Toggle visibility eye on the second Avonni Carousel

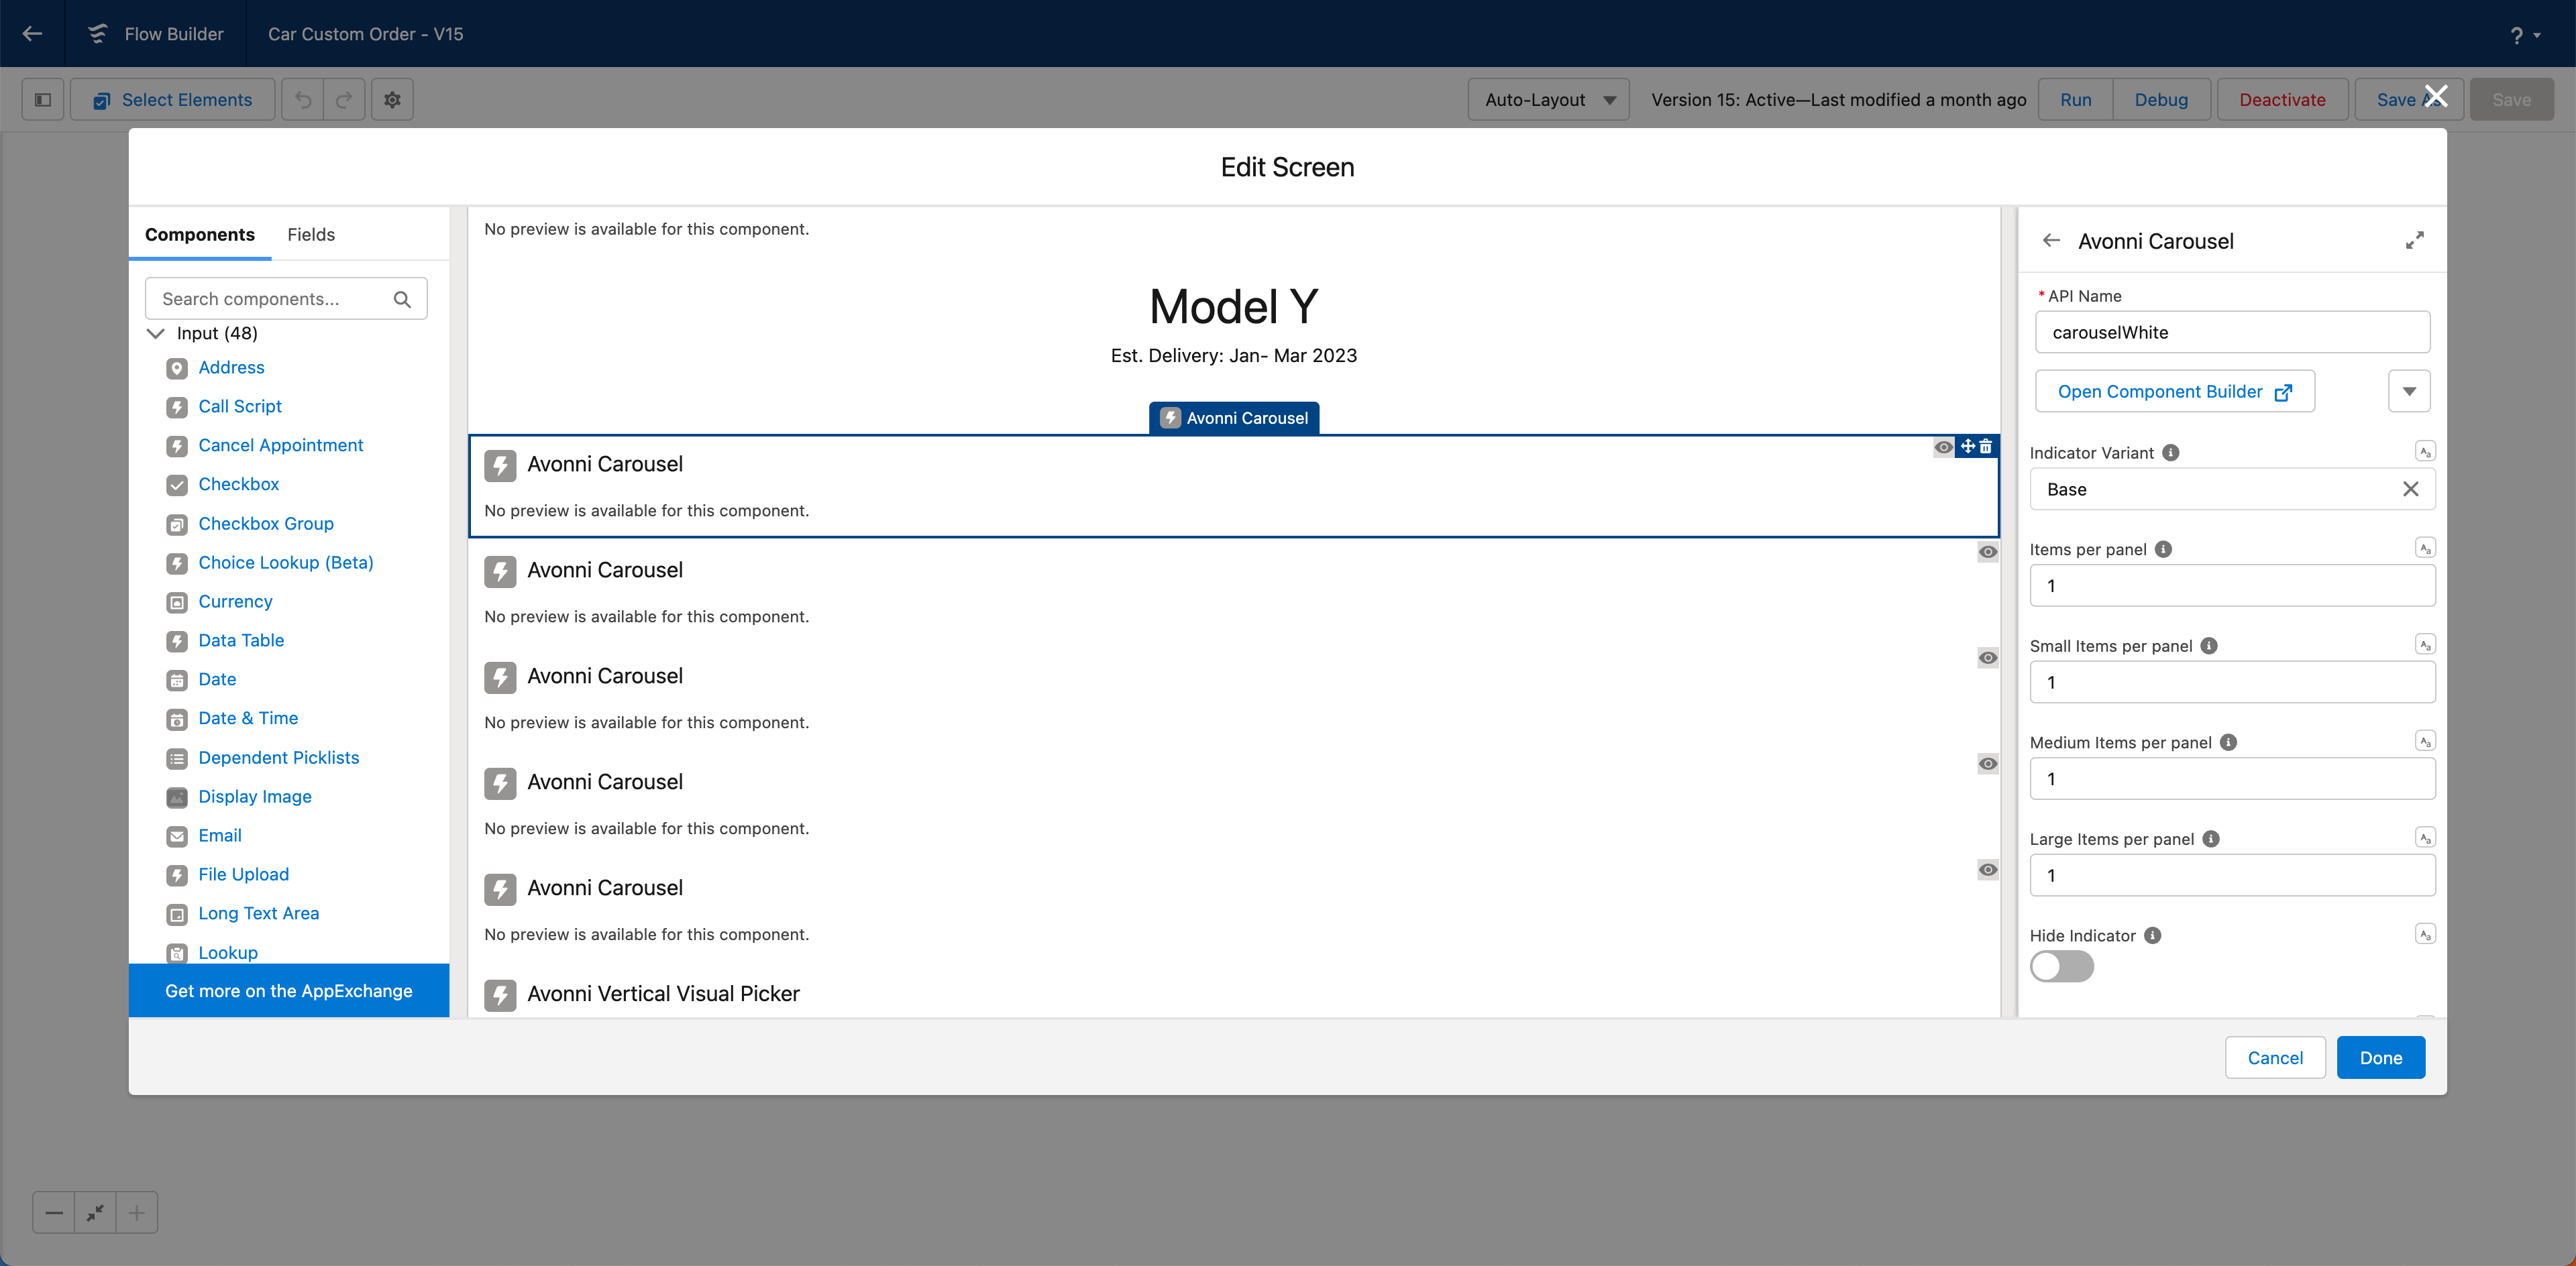(x=1988, y=552)
